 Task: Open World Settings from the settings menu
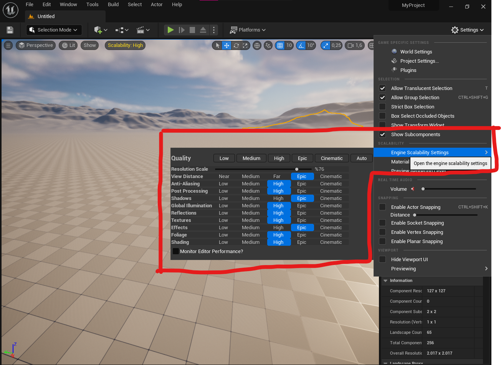click(416, 52)
